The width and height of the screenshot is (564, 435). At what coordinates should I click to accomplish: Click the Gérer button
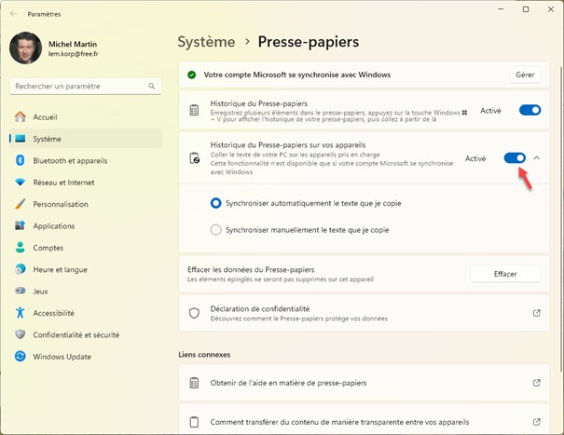pyautogui.click(x=525, y=75)
